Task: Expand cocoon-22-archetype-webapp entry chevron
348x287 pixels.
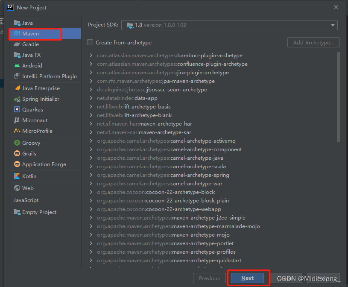Action: (91, 209)
